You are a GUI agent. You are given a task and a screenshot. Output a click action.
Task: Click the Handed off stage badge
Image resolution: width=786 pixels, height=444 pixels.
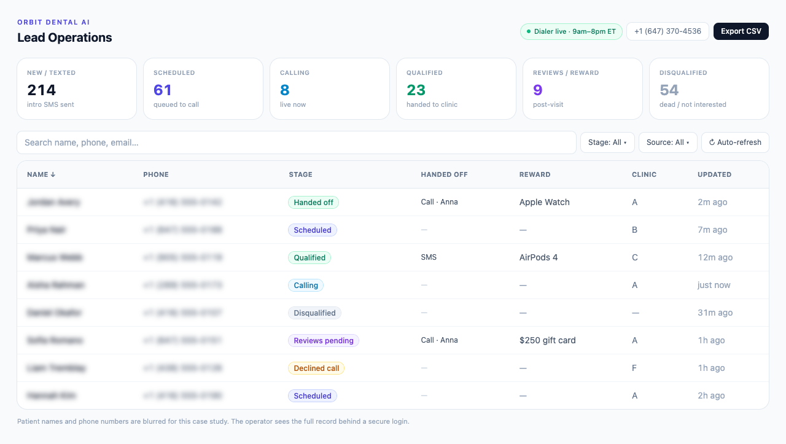pos(313,202)
